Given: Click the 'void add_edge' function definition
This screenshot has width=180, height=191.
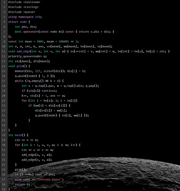Looking at the screenshot, I should coord(89,52).
